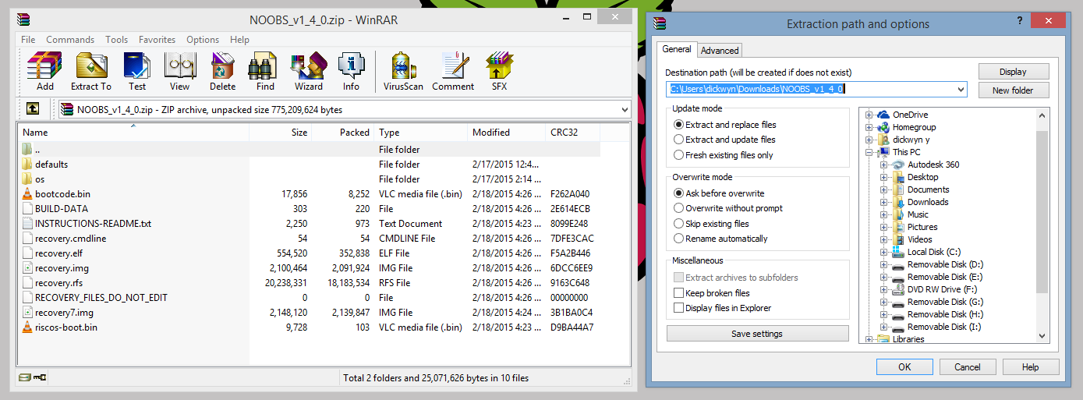
Task: Launch the Wizard toolbar icon
Action: [x=309, y=66]
